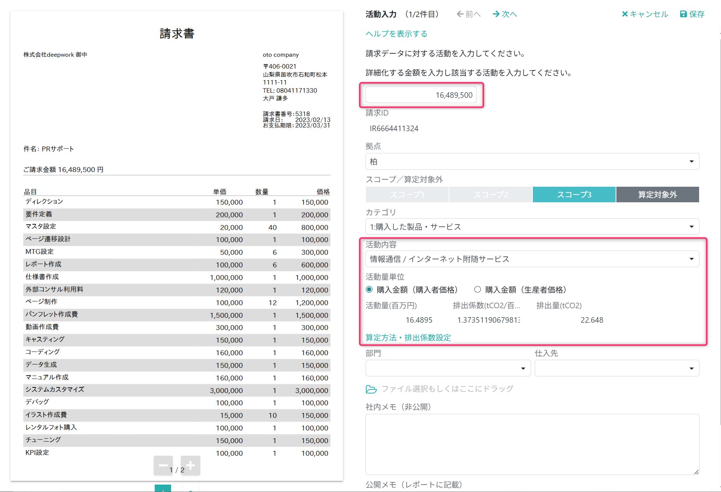
Task: Expand the カテゴリ dropdown
Action: (532, 227)
